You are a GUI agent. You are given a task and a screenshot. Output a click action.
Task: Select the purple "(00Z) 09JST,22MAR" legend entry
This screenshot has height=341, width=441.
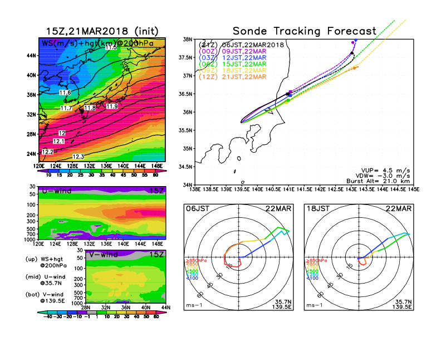[233, 51]
